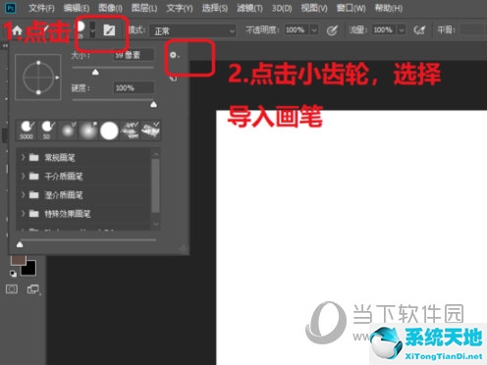The height and width of the screenshot is (365, 487).
Task: Open the 图像(I) menu
Action: pyautogui.click(x=110, y=8)
